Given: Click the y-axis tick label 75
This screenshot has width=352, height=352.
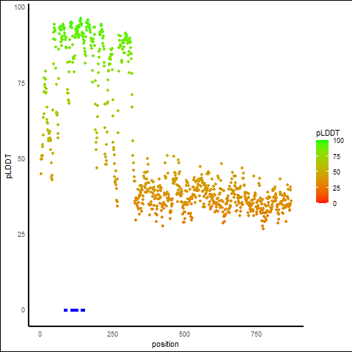Looking at the screenshot, I should (x=21, y=84).
